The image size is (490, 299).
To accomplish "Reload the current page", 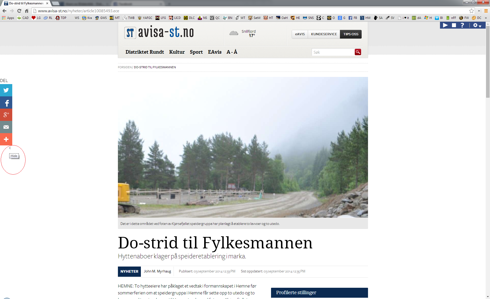I will point(19,11).
